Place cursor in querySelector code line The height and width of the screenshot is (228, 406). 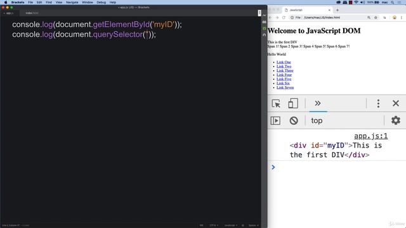click(84, 34)
